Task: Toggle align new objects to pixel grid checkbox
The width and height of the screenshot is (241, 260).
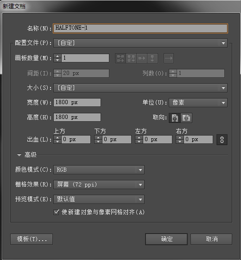Action: coord(56,212)
